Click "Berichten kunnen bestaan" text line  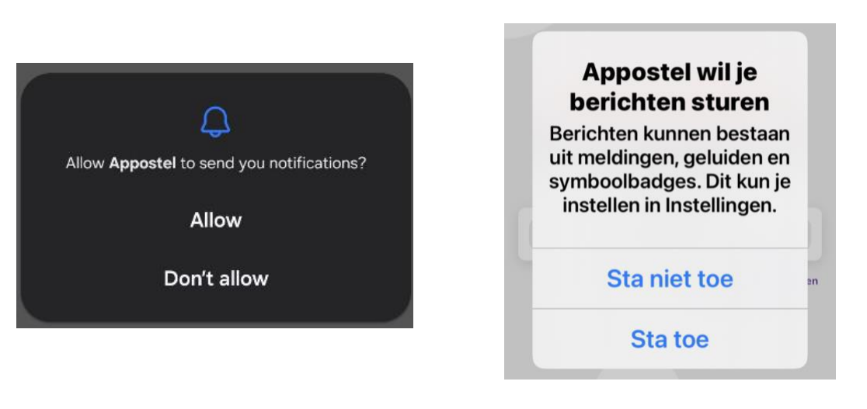(670, 133)
